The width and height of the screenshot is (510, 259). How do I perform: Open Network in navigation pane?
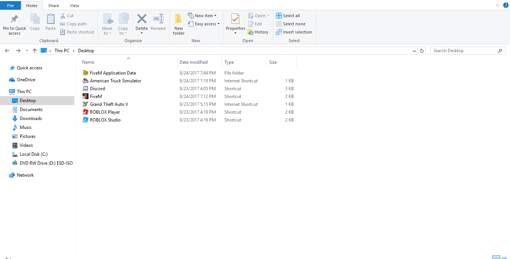25,175
